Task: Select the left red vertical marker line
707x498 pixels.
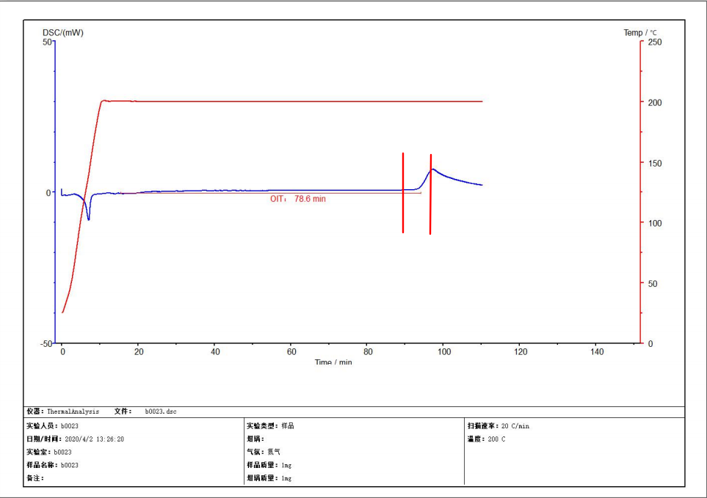Action: pyautogui.click(x=403, y=193)
